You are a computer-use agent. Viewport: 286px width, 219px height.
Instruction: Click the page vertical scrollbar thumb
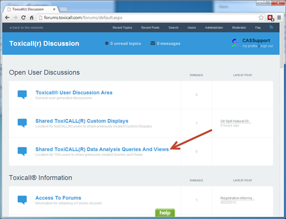[x=282, y=46]
